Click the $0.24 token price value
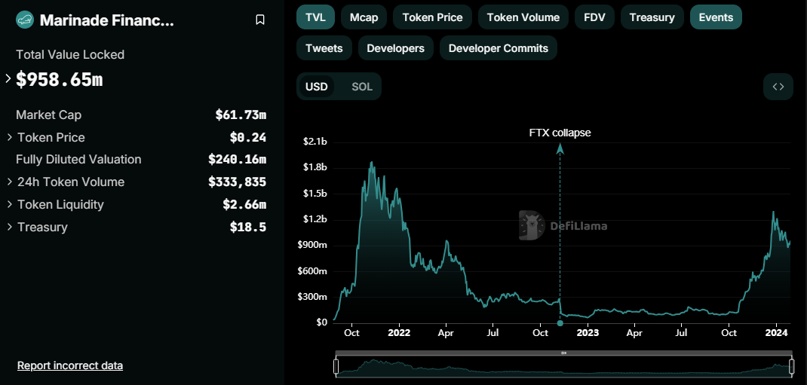 [x=248, y=138]
